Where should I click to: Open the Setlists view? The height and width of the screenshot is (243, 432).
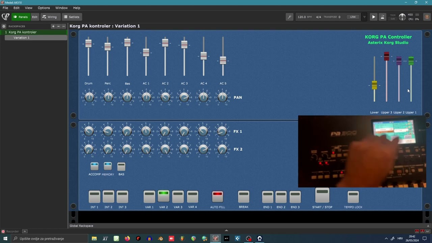tap(72, 17)
